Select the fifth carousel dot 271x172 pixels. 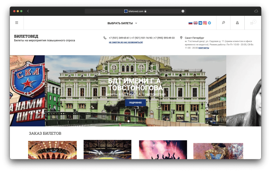[142, 121]
